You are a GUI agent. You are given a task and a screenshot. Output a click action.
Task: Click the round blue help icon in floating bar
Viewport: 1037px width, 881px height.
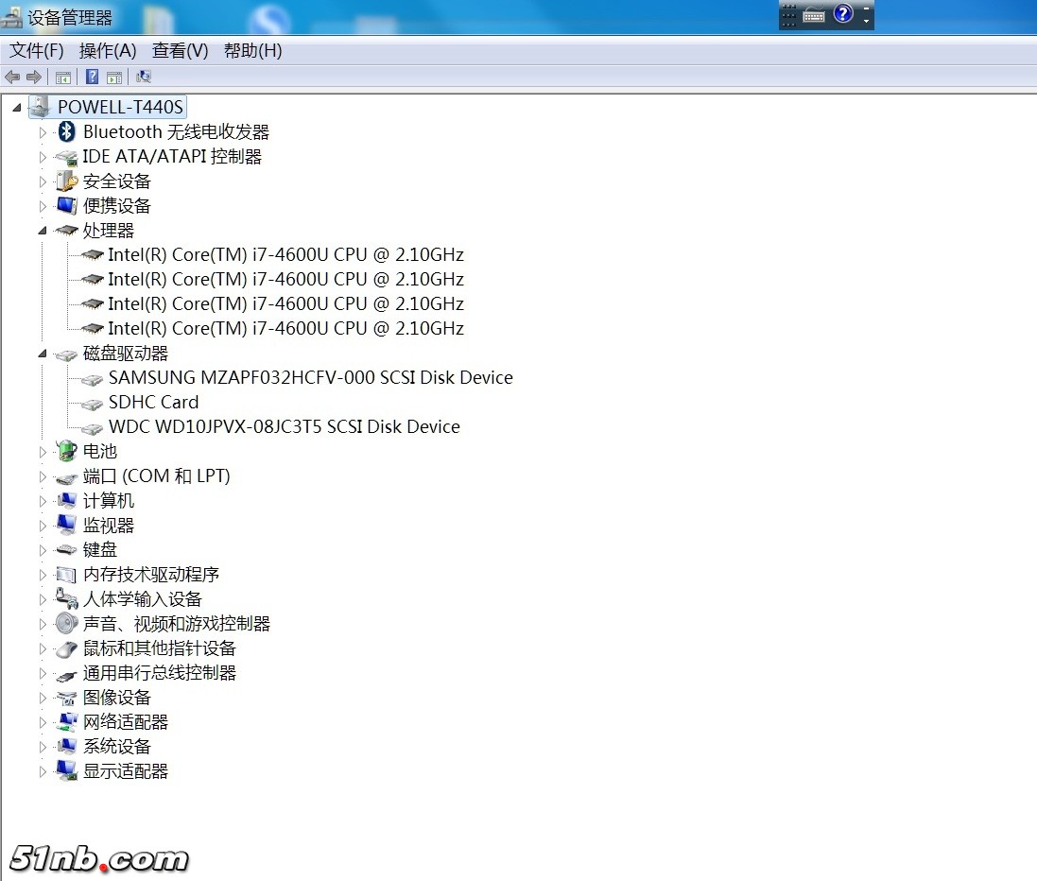[843, 13]
